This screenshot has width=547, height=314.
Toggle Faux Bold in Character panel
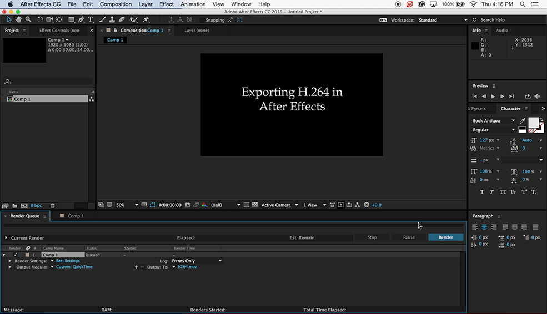[482, 192]
